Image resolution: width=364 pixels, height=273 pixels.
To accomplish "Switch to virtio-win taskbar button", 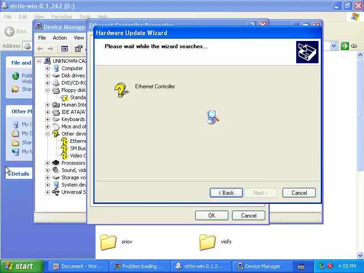I will point(201,266).
